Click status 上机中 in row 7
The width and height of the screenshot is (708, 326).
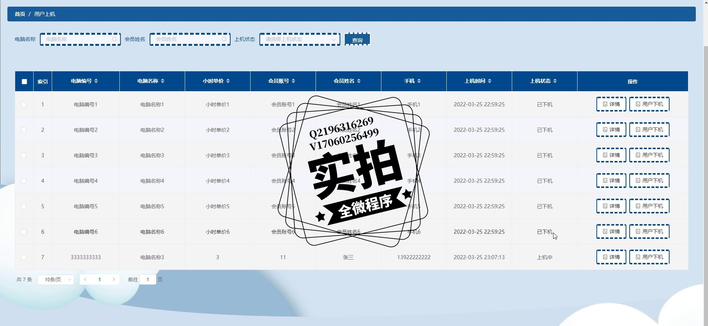click(545, 257)
